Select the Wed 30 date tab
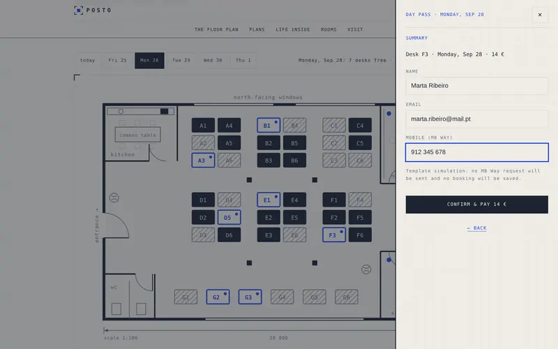 click(x=213, y=60)
